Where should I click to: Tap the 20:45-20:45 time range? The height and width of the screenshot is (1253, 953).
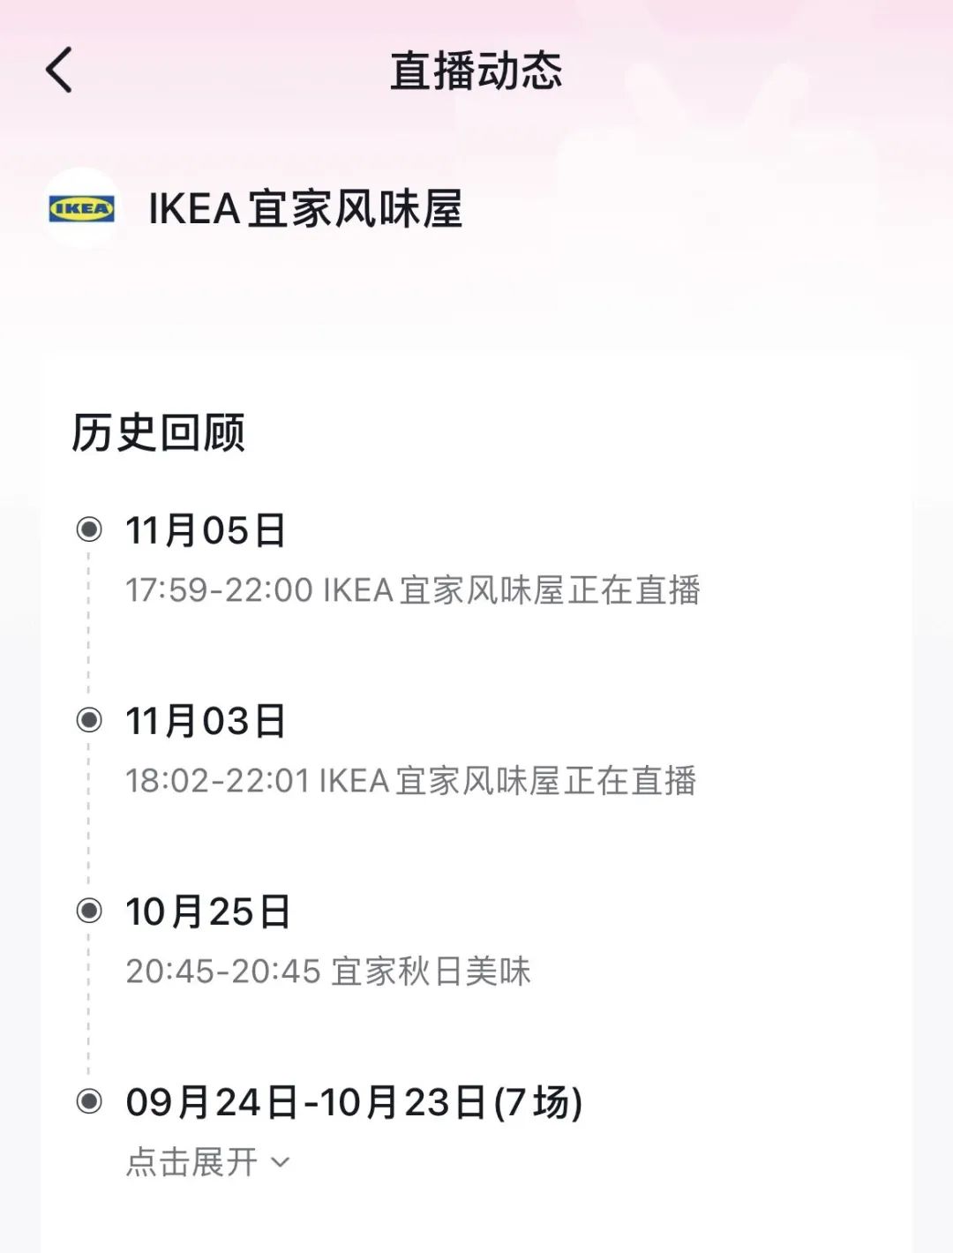click(222, 972)
